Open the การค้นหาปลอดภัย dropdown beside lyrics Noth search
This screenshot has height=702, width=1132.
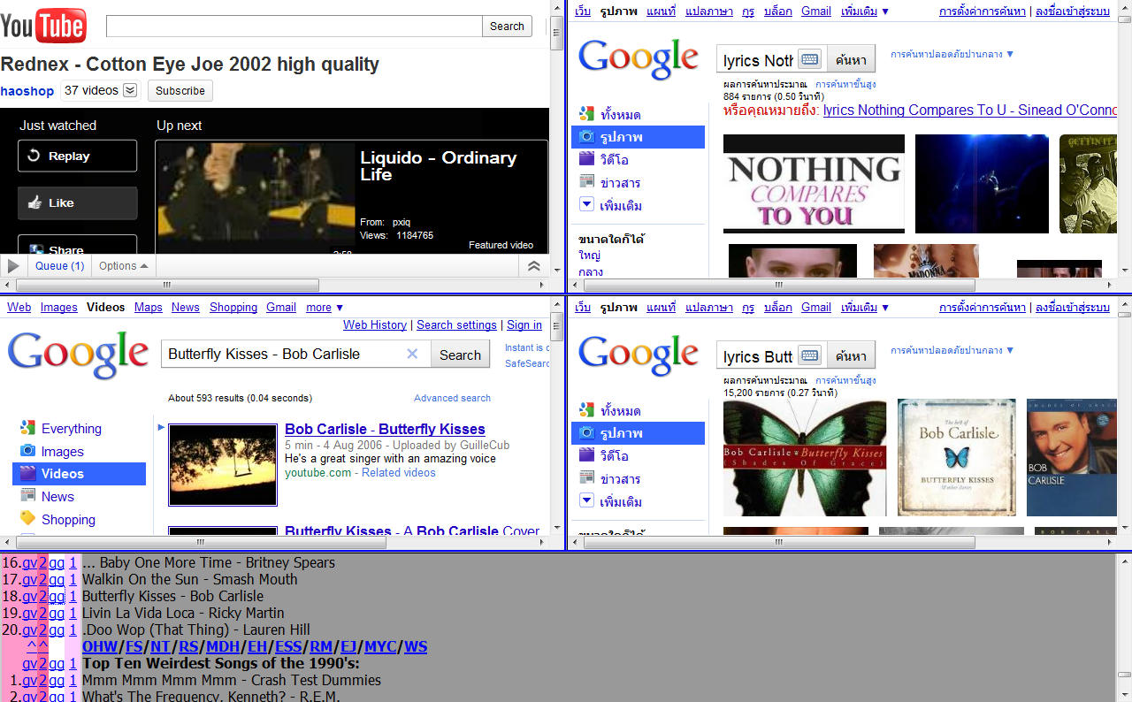pos(952,54)
